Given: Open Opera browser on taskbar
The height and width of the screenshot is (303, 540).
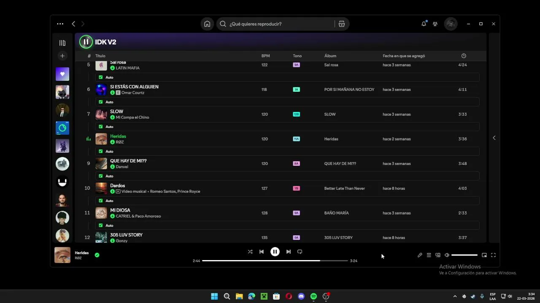Looking at the screenshot, I should tap(289, 296).
